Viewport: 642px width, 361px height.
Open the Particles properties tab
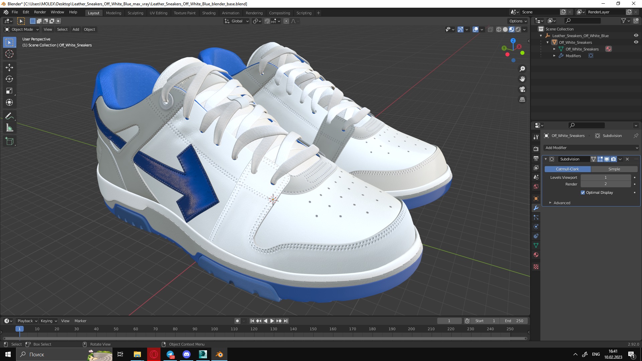coord(536,217)
